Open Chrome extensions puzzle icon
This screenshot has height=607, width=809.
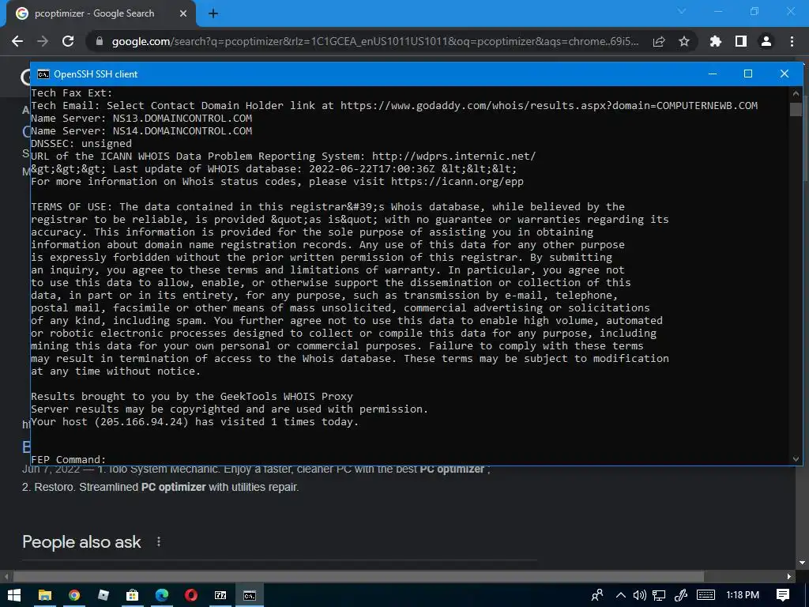point(716,41)
